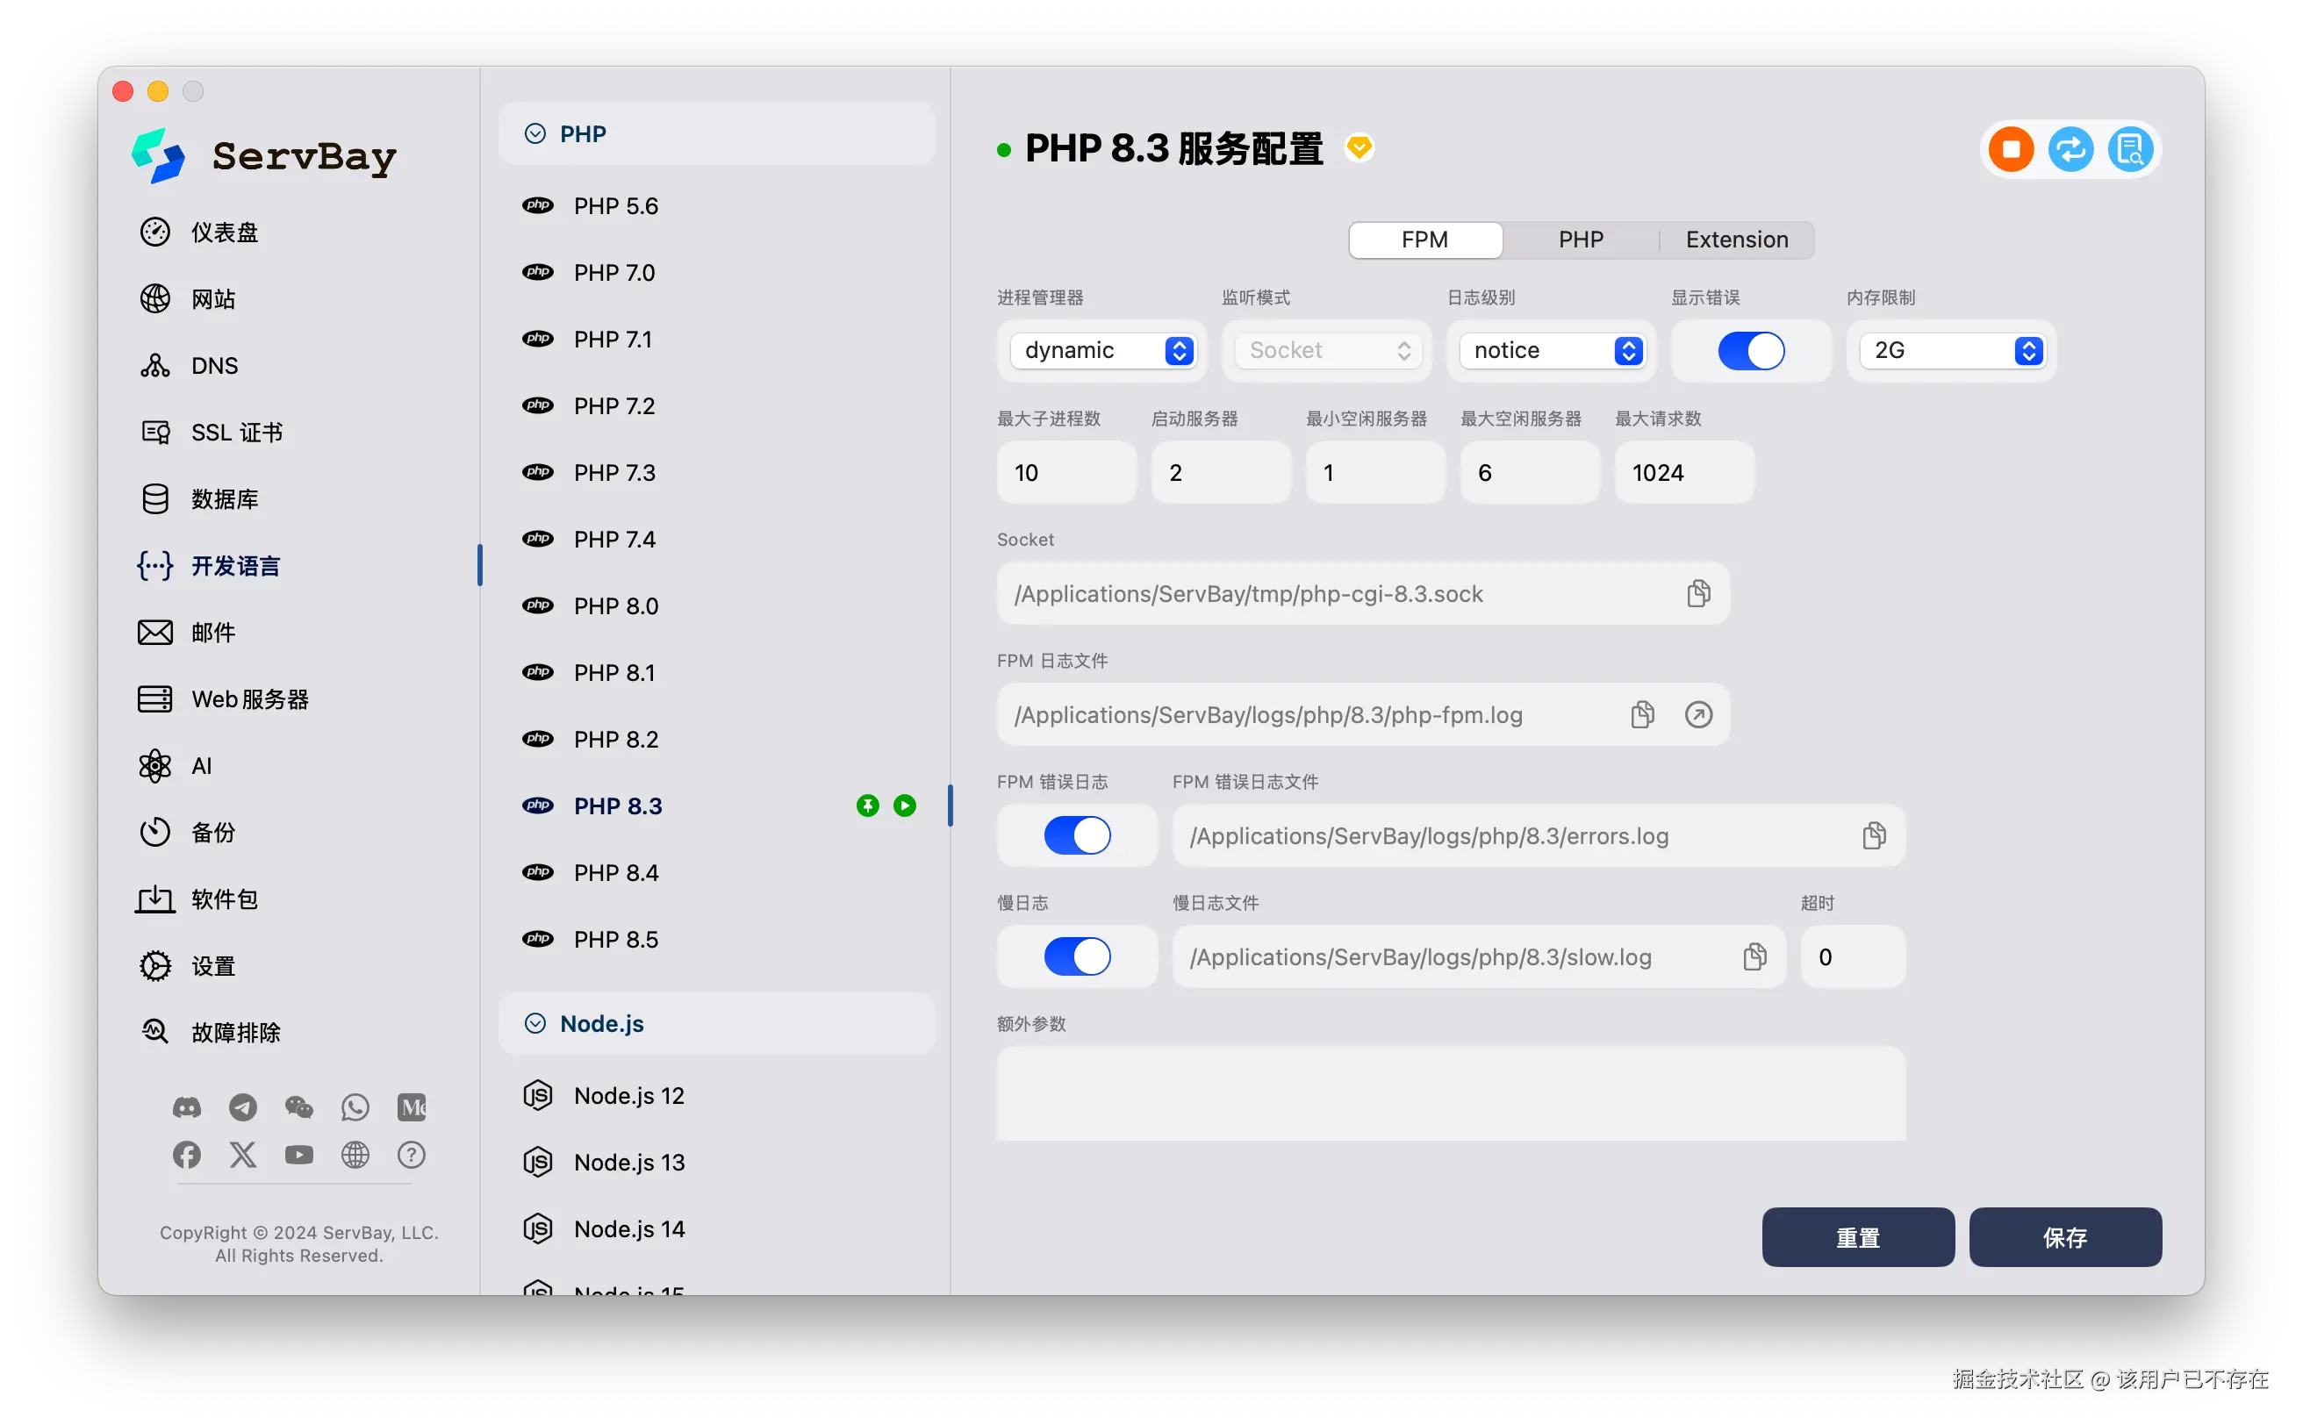The width and height of the screenshot is (2303, 1425).
Task: Open the Discord community icon
Action: coord(187,1107)
